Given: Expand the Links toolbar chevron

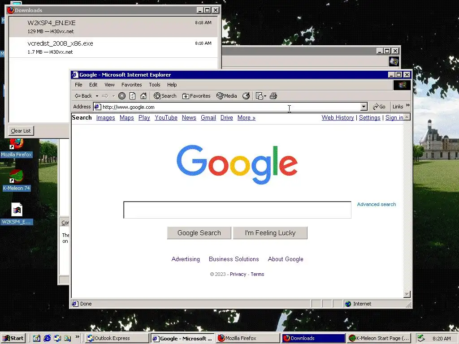Looking at the screenshot, I should point(408,105).
